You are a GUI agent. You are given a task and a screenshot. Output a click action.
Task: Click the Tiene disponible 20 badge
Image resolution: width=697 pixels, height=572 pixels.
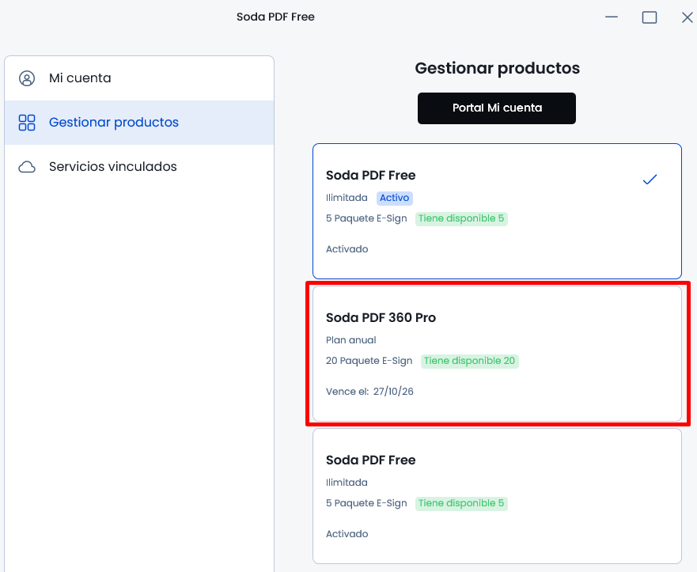pos(469,361)
